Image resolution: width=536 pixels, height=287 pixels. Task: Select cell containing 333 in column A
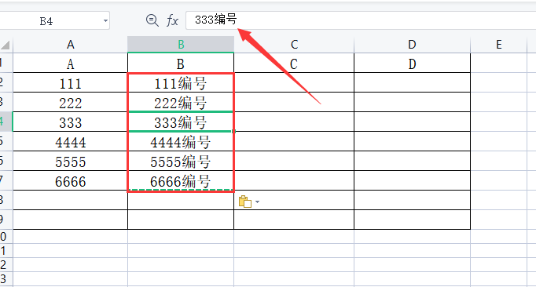71,122
